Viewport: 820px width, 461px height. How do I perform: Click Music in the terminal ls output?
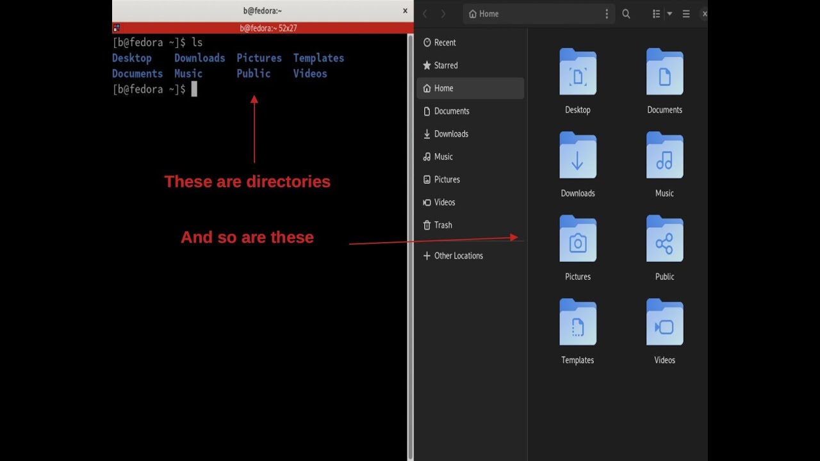pyautogui.click(x=188, y=74)
